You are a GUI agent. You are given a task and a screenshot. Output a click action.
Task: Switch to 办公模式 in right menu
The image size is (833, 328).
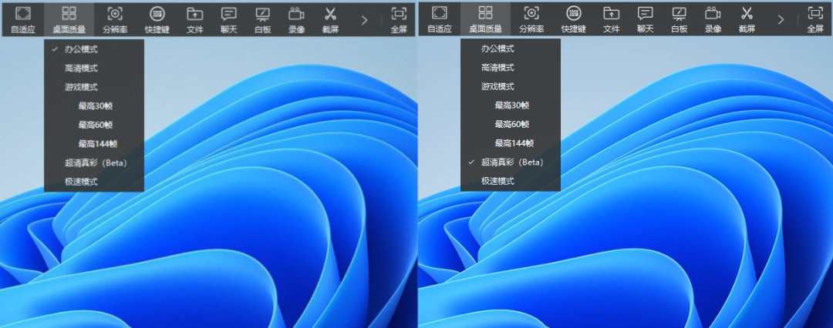click(x=511, y=49)
